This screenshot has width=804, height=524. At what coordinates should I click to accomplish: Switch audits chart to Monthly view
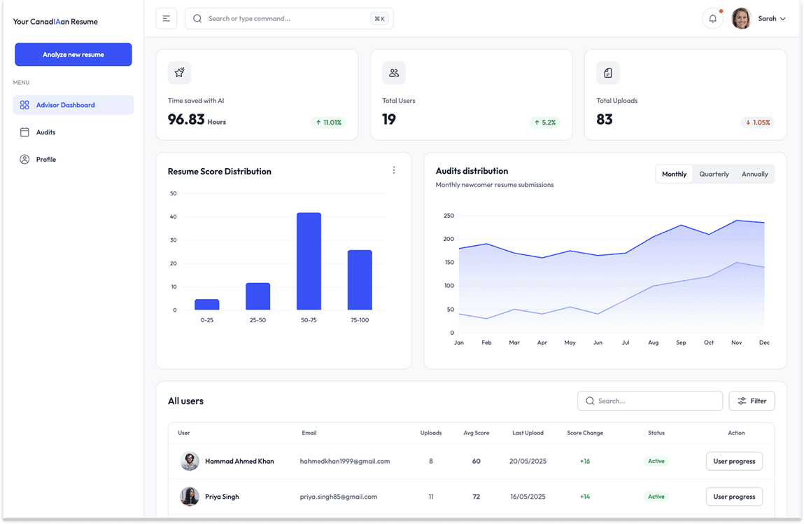674,174
